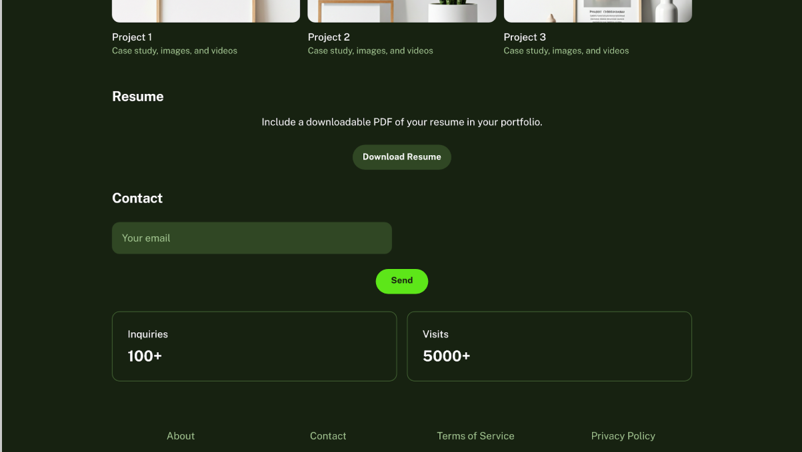The width and height of the screenshot is (802, 452).
Task: Click the Contact section heading above the email field
Action: coord(137,198)
